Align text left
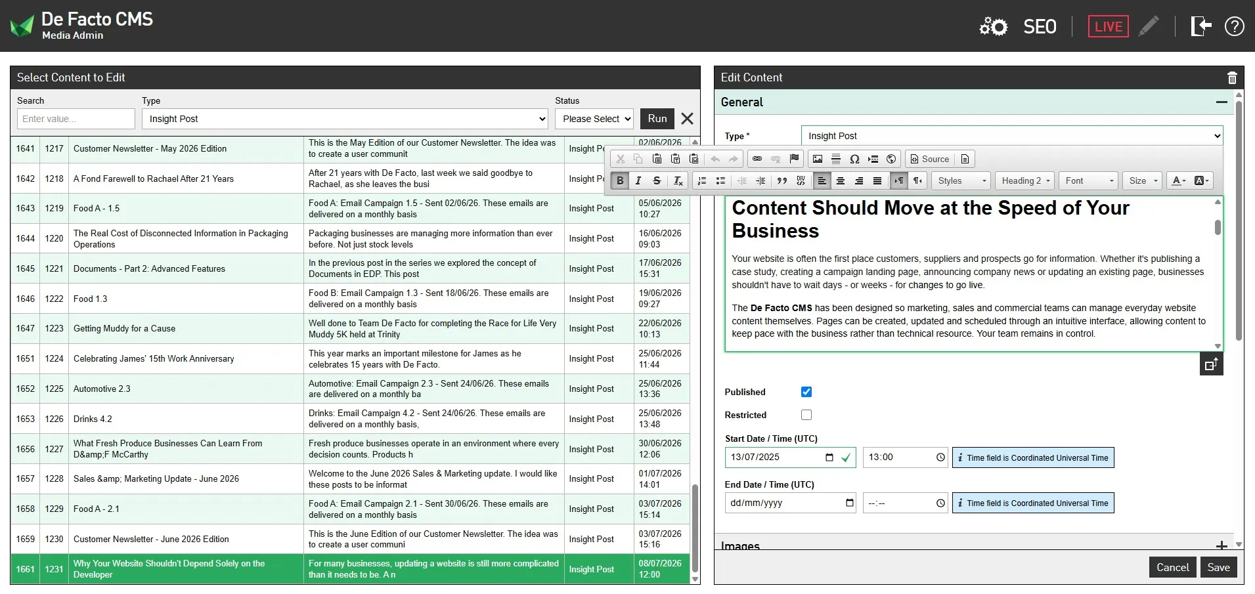This screenshot has height=594, width=1255. tap(822, 181)
